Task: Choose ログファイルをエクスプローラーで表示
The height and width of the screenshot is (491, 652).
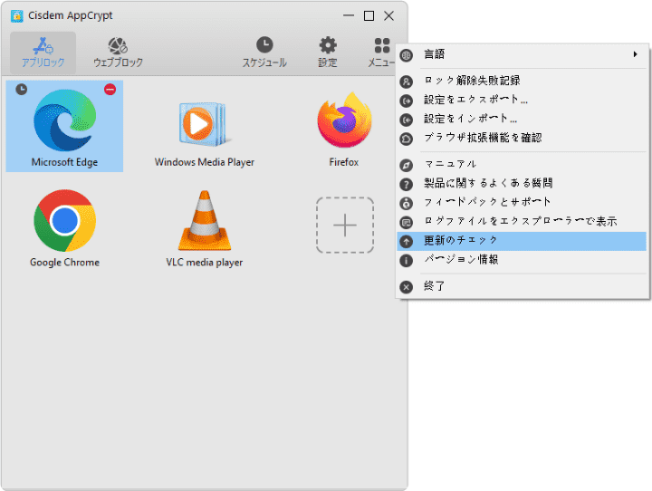Action: point(522,222)
